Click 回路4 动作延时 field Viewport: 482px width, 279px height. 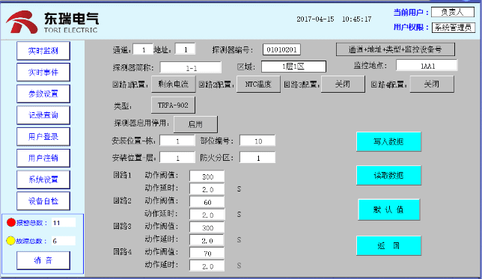[x=207, y=266]
